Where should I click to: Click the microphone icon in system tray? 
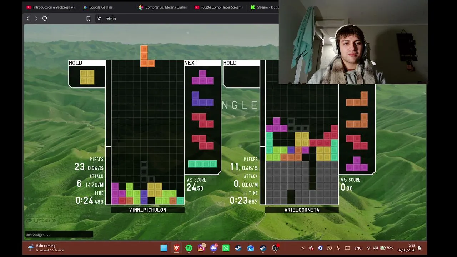tap(338, 248)
